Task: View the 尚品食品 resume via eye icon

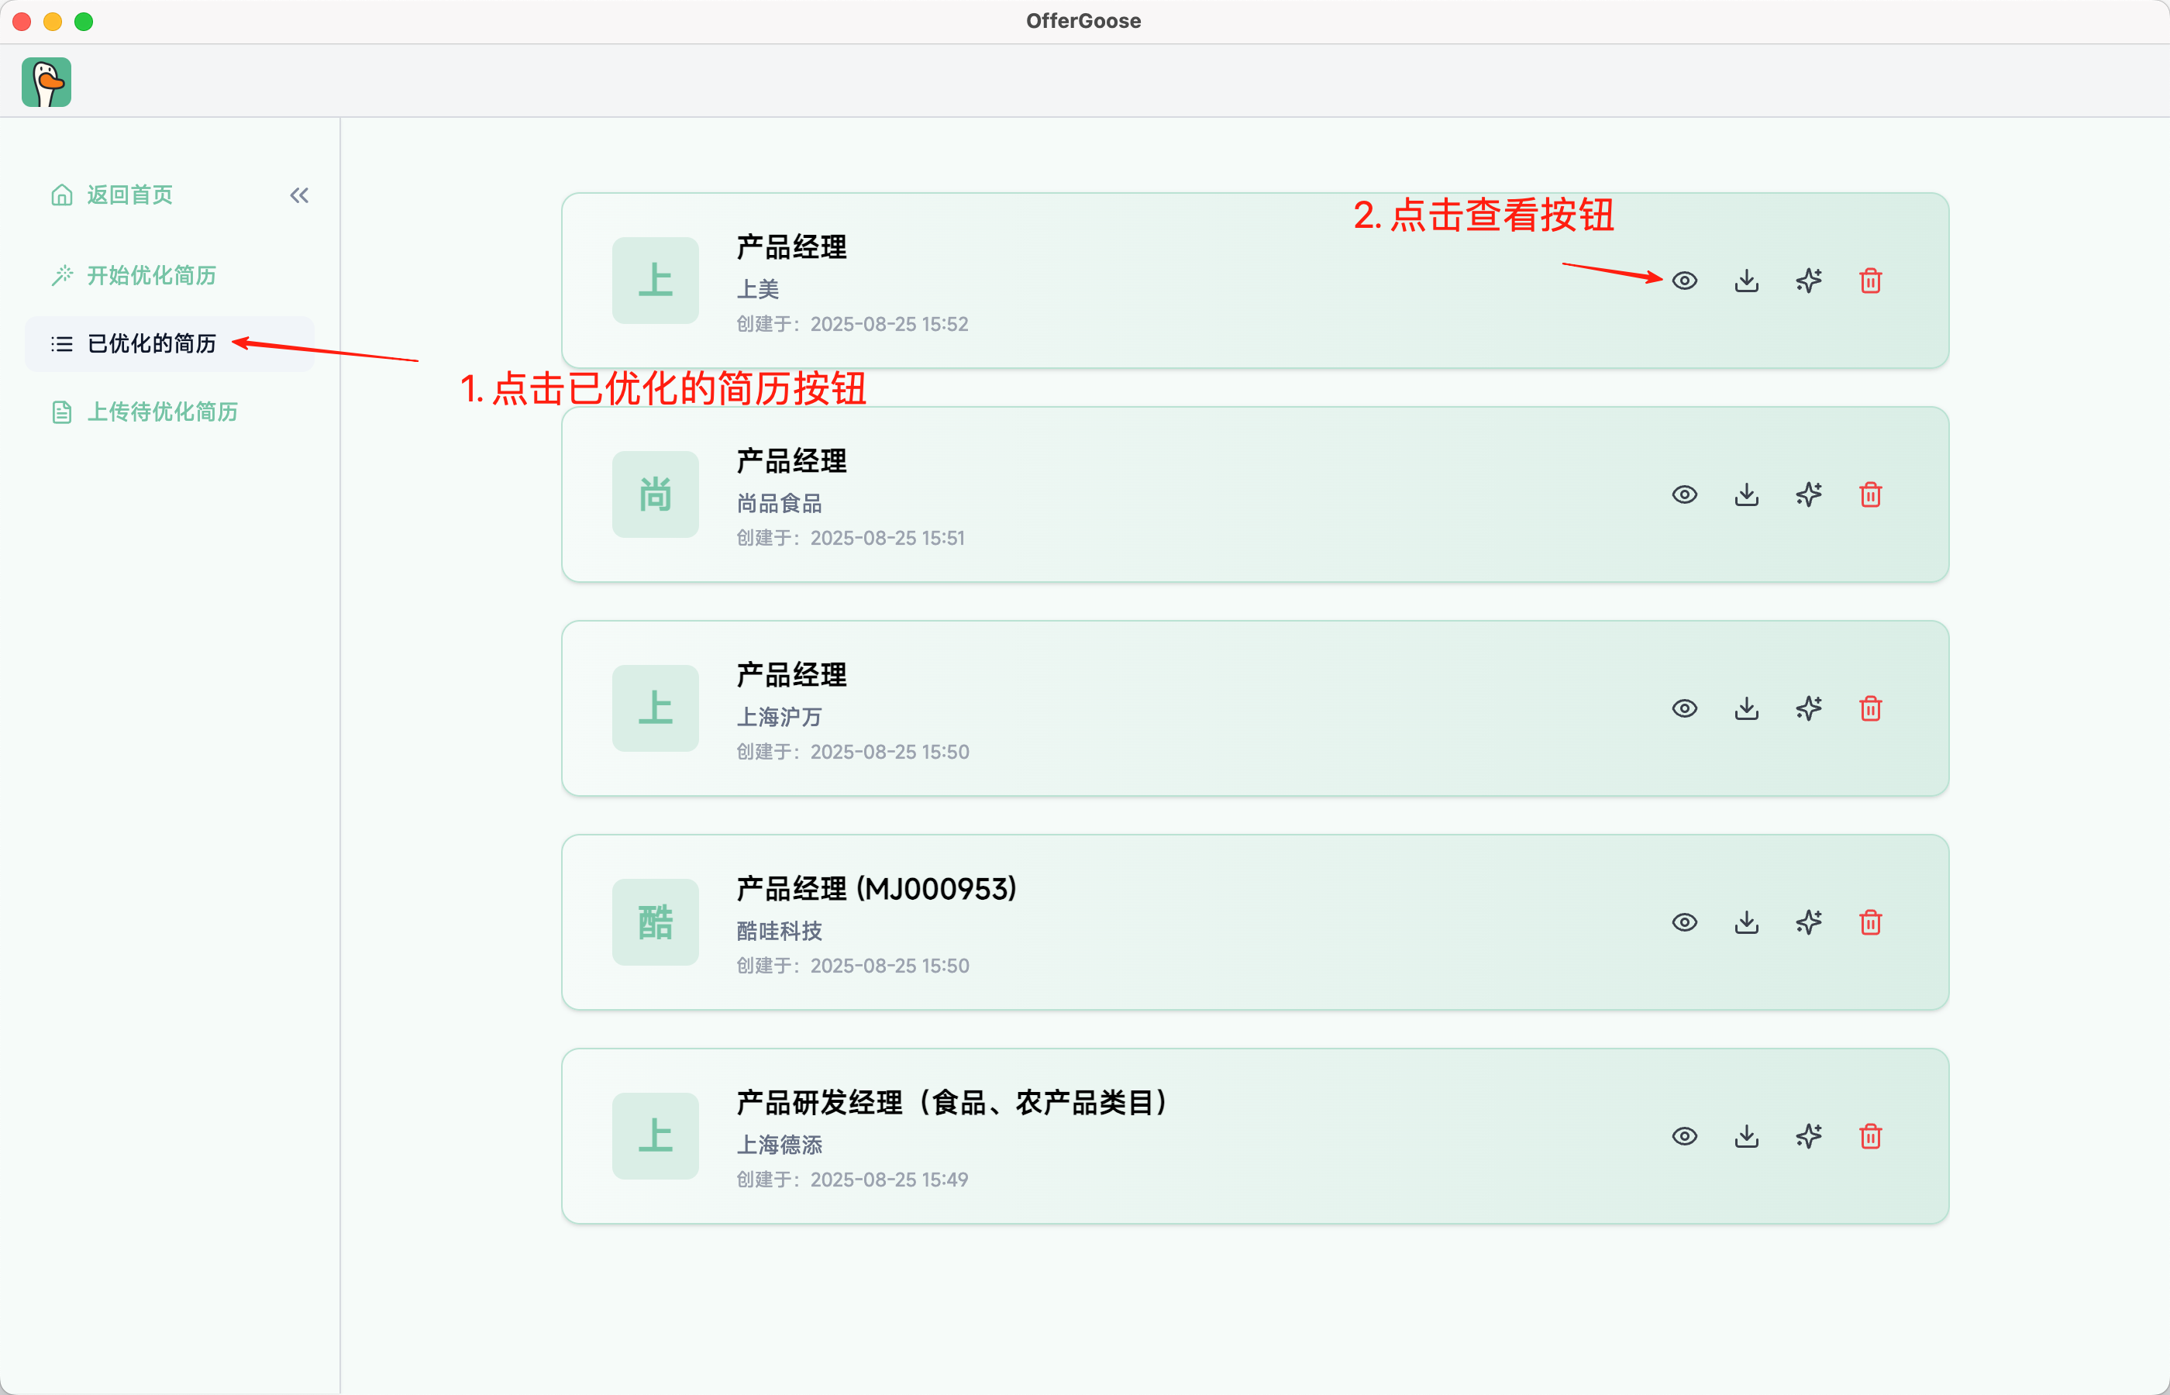Action: [1683, 494]
